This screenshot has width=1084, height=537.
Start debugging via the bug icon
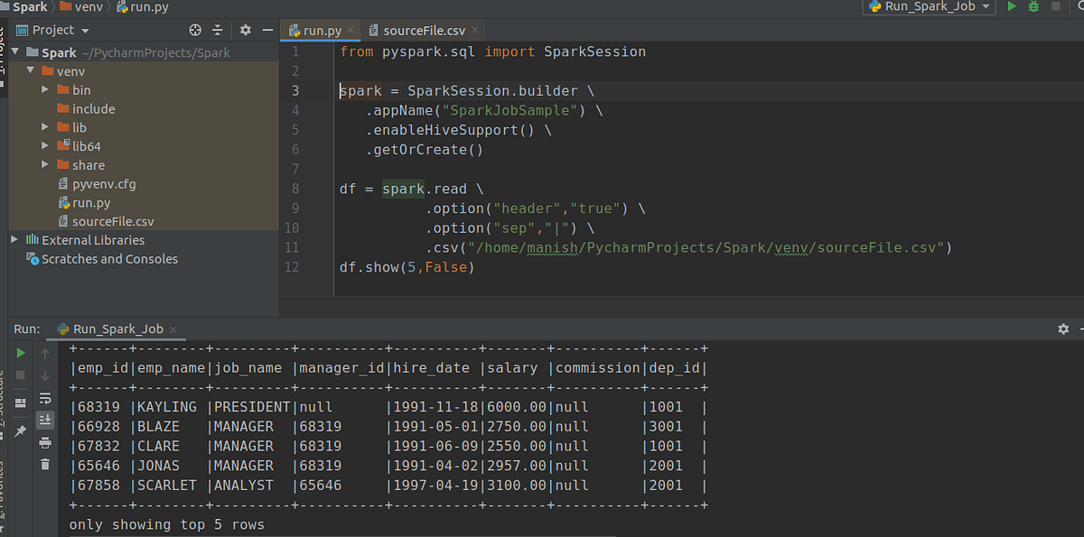click(x=1033, y=6)
